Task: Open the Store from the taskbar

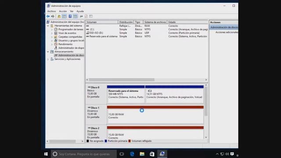Action: click(x=152, y=154)
